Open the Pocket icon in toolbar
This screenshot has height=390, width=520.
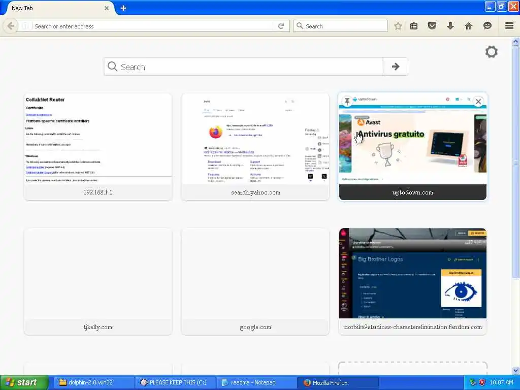tap(432, 26)
